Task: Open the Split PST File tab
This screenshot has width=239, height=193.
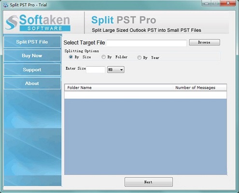Action: point(32,42)
